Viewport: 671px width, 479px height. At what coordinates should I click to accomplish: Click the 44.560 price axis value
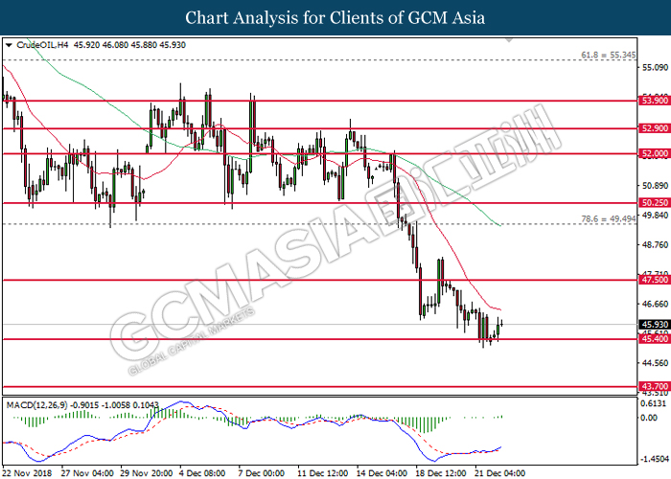pos(655,363)
